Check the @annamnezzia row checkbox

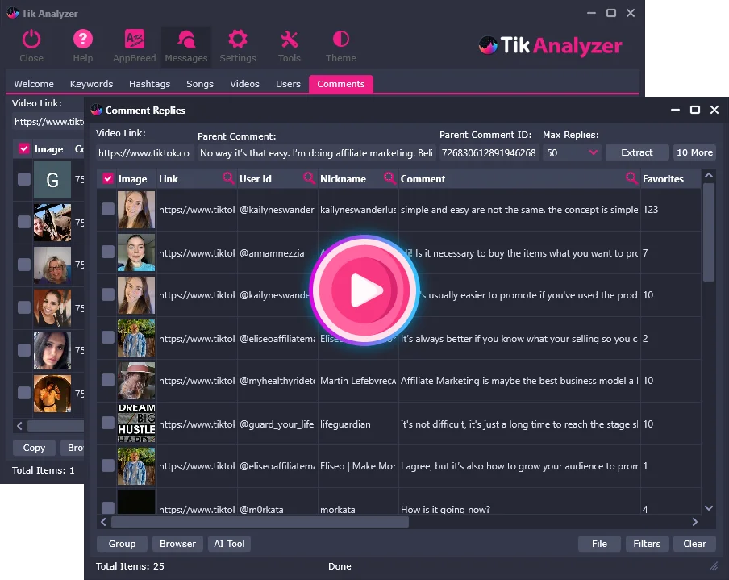point(108,252)
